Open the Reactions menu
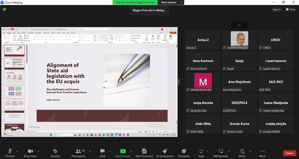This screenshot has height=159, width=299. point(184,151)
